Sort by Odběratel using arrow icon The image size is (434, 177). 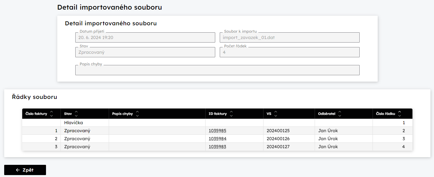click(340, 114)
